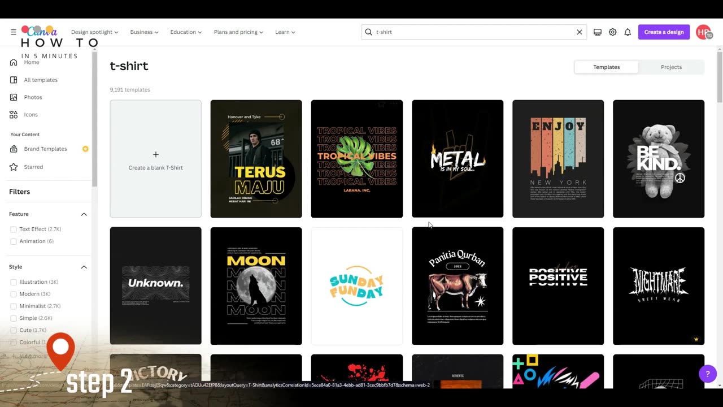
Task: Click the Starred star icon
Action: click(14, 167)
